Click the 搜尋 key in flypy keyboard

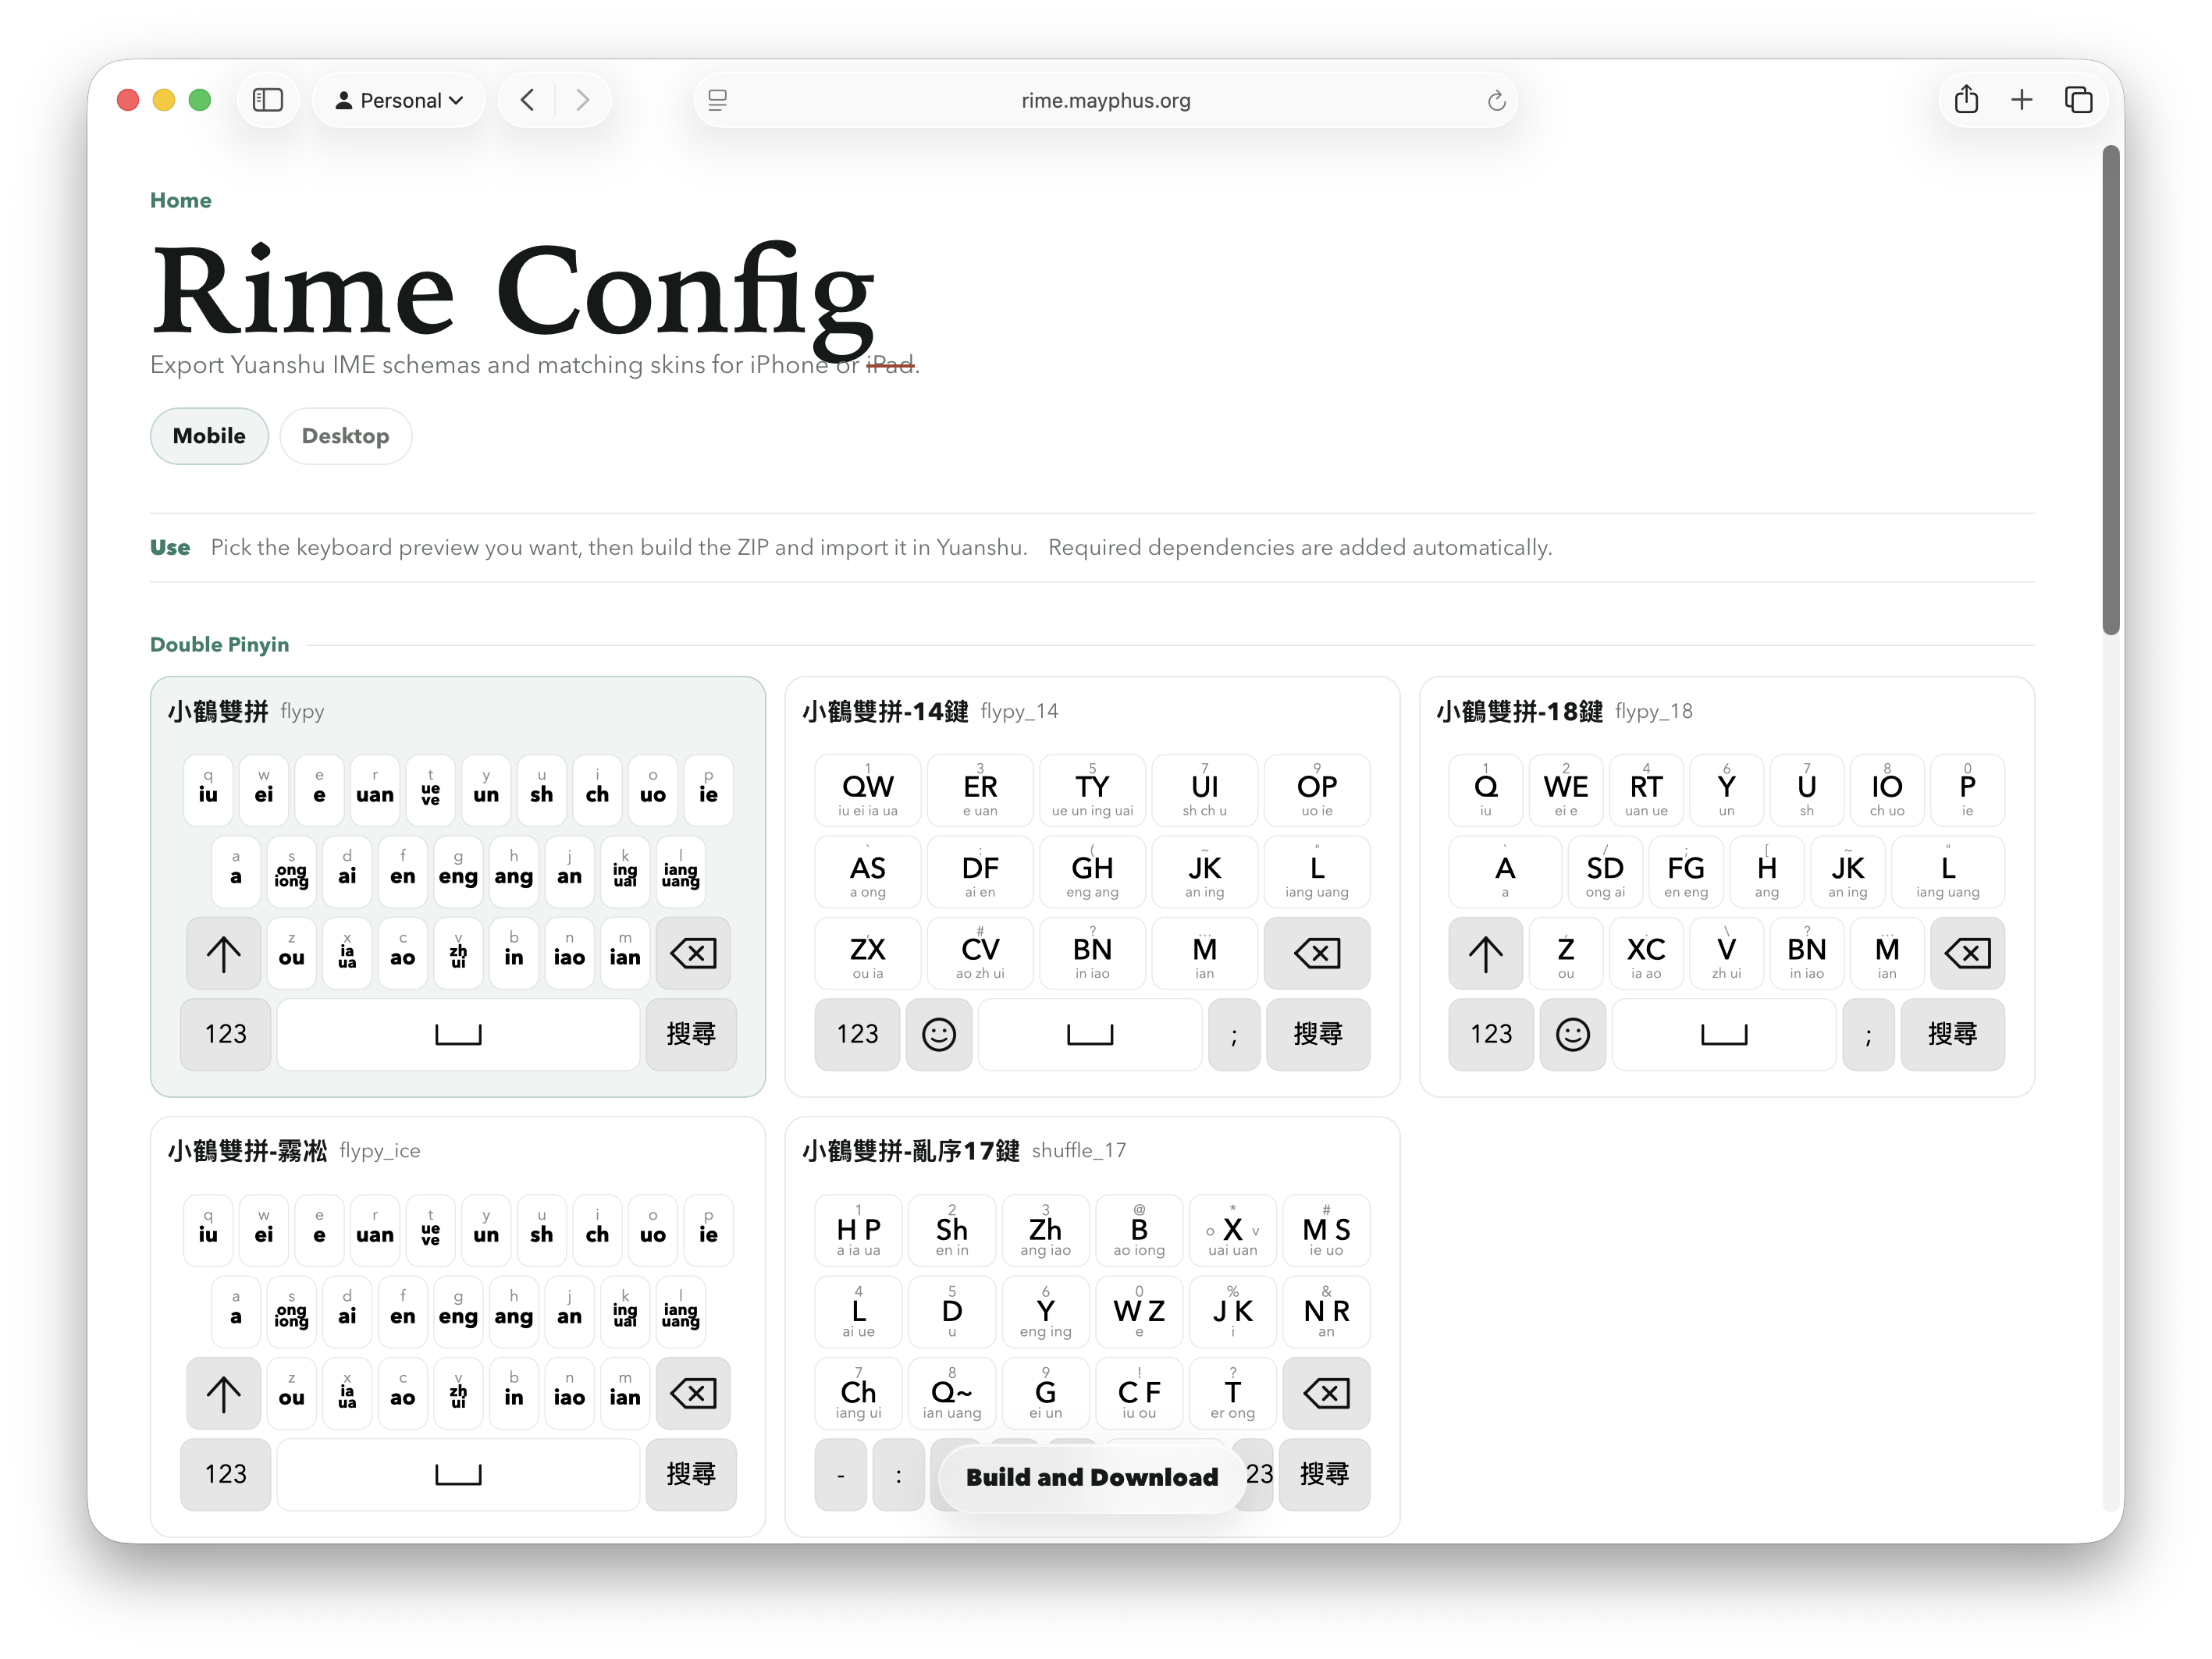pyautogui.click(x=691, y=1034)
